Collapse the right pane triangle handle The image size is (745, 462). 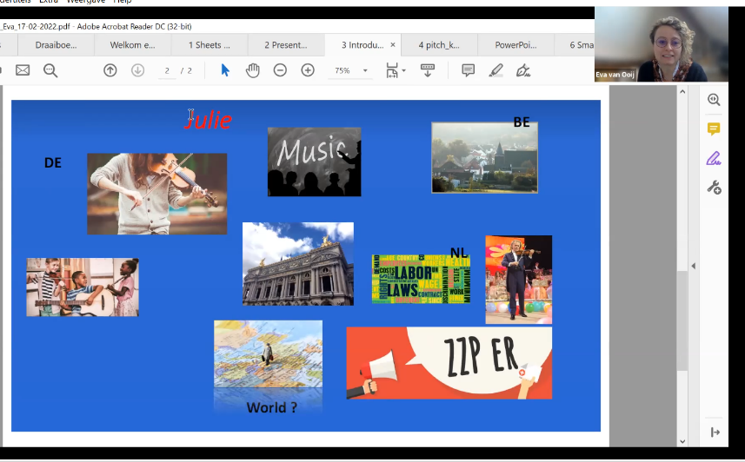tap(693, 266)
